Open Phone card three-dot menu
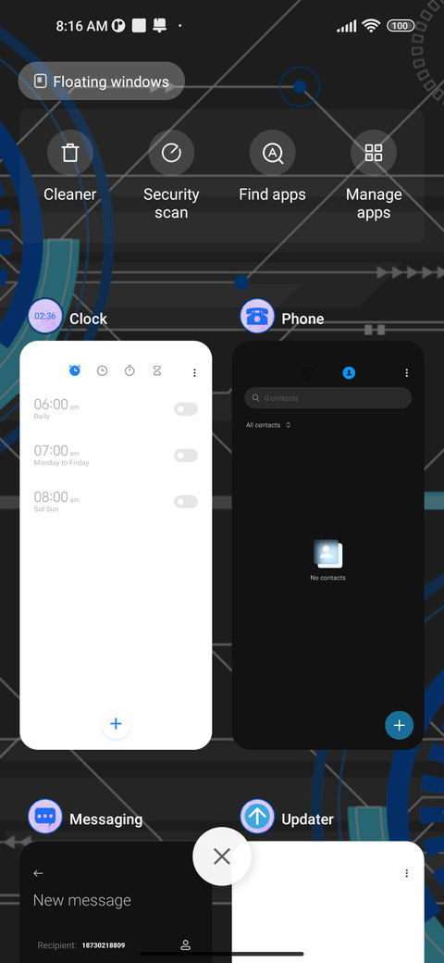The width and height of the screenshot is (444, 963). 407,373
